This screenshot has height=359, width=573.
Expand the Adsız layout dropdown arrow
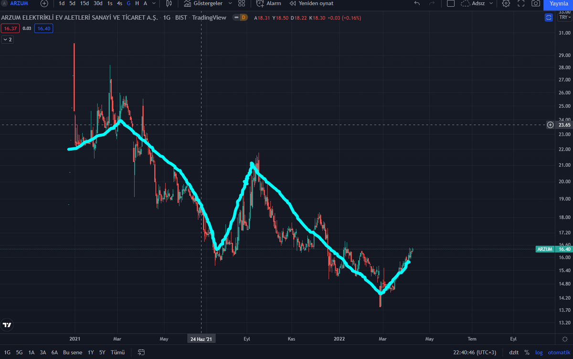point(492,3)
